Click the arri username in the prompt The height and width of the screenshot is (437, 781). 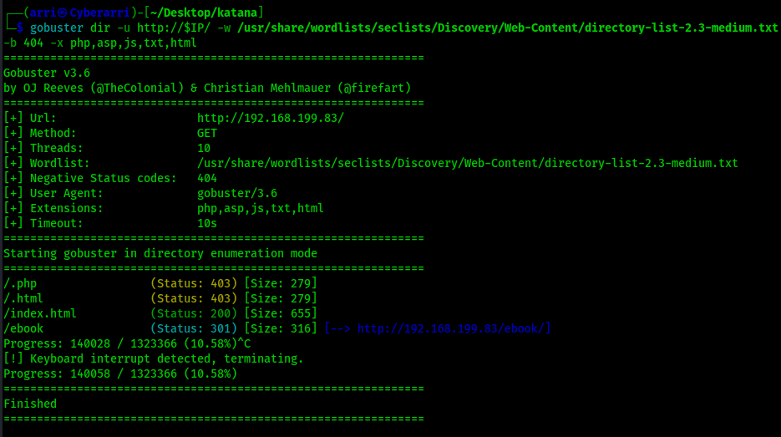click(43, 13)
